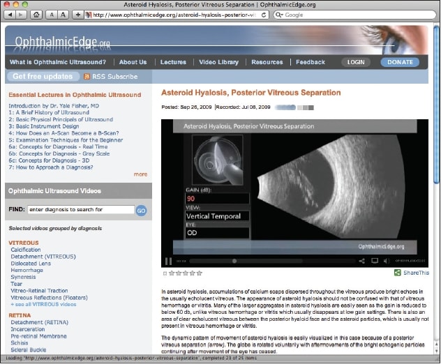Viewport: 441px width, 364px height.
Task: Click the page vertical scrollbar thumb
Action: tap(437, 105)
